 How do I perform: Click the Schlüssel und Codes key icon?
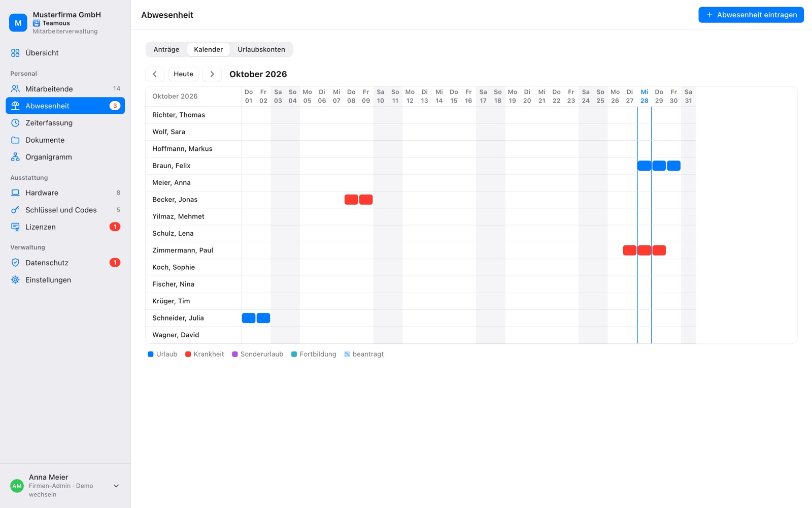click(x=15, y=210)
